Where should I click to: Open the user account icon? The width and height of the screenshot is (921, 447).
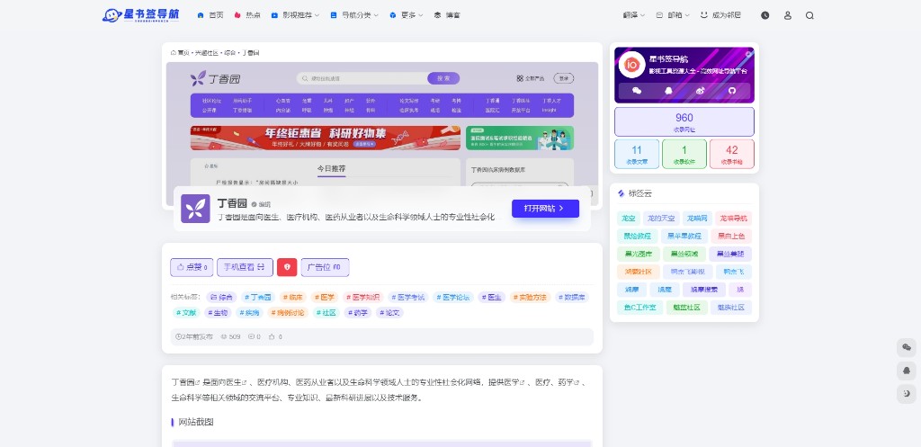pyautogui.click(x=788, y=16)
